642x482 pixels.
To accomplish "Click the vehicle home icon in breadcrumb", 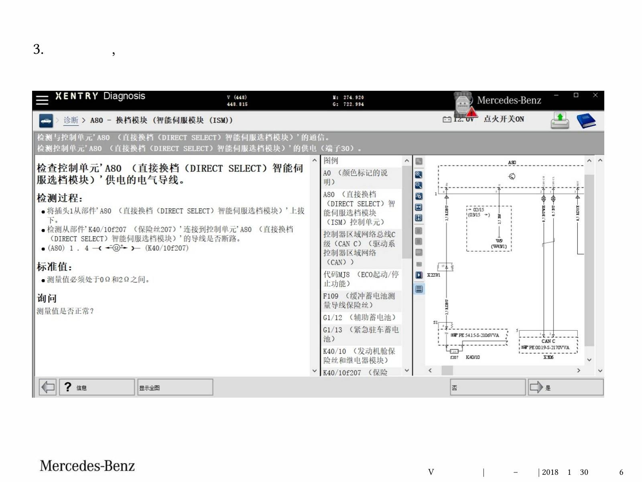I will pos(46,120).
